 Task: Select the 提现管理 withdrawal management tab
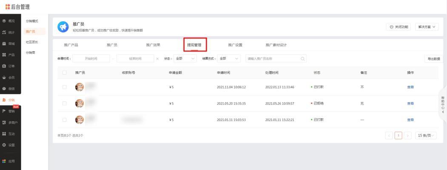194,45
